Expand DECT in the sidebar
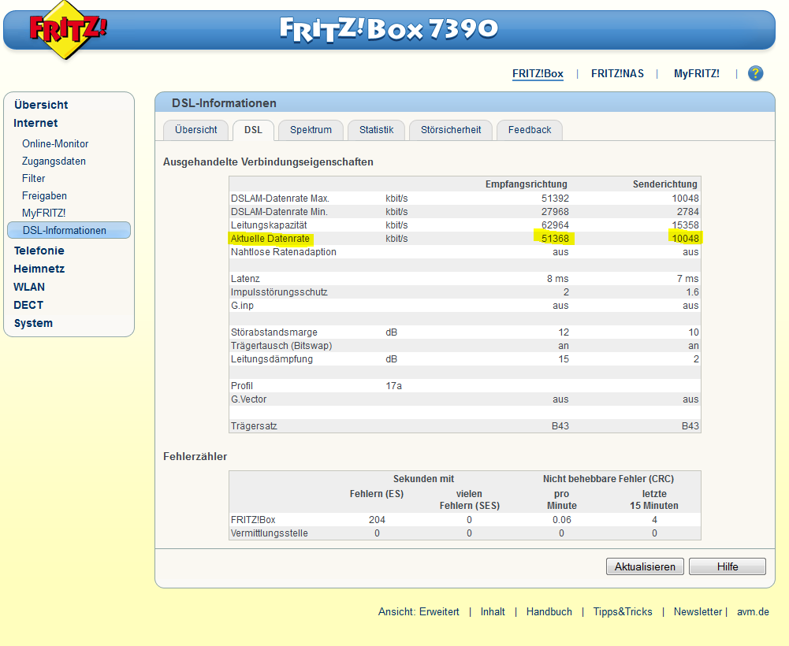The width and height of the screenshot is (789, 646). tap(28, 305)
